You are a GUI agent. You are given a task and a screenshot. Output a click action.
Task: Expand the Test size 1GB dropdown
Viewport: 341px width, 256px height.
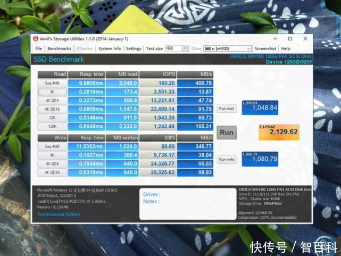click(x=185, y=48)
